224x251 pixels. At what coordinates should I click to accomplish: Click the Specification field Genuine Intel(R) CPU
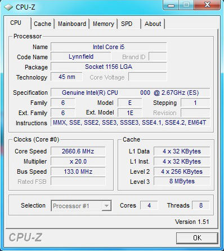click(x=130, y=93)
